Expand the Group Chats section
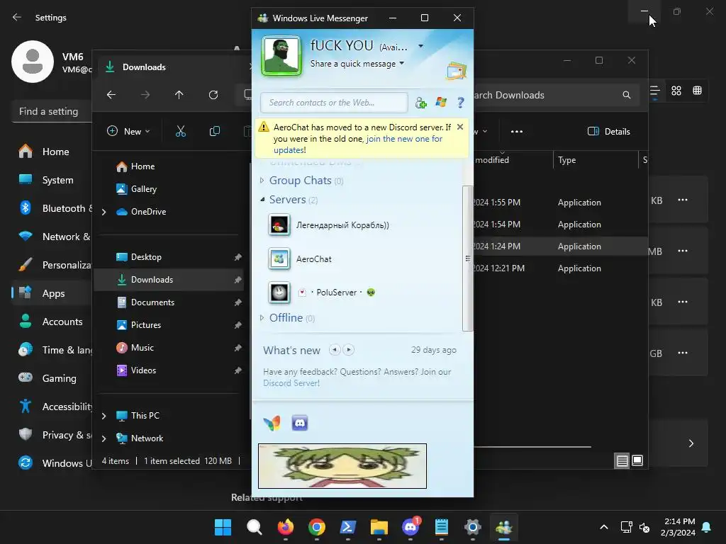 click(262, 181)
